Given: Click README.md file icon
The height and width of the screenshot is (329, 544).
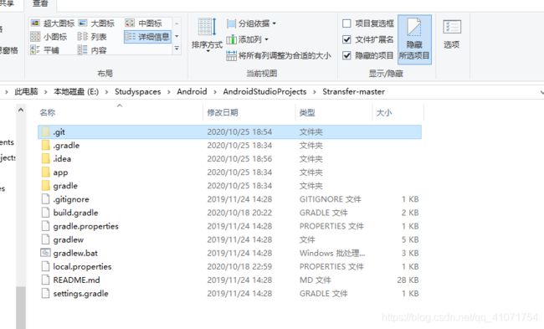Looking at the screenshot, I should [x=45, y=280].
